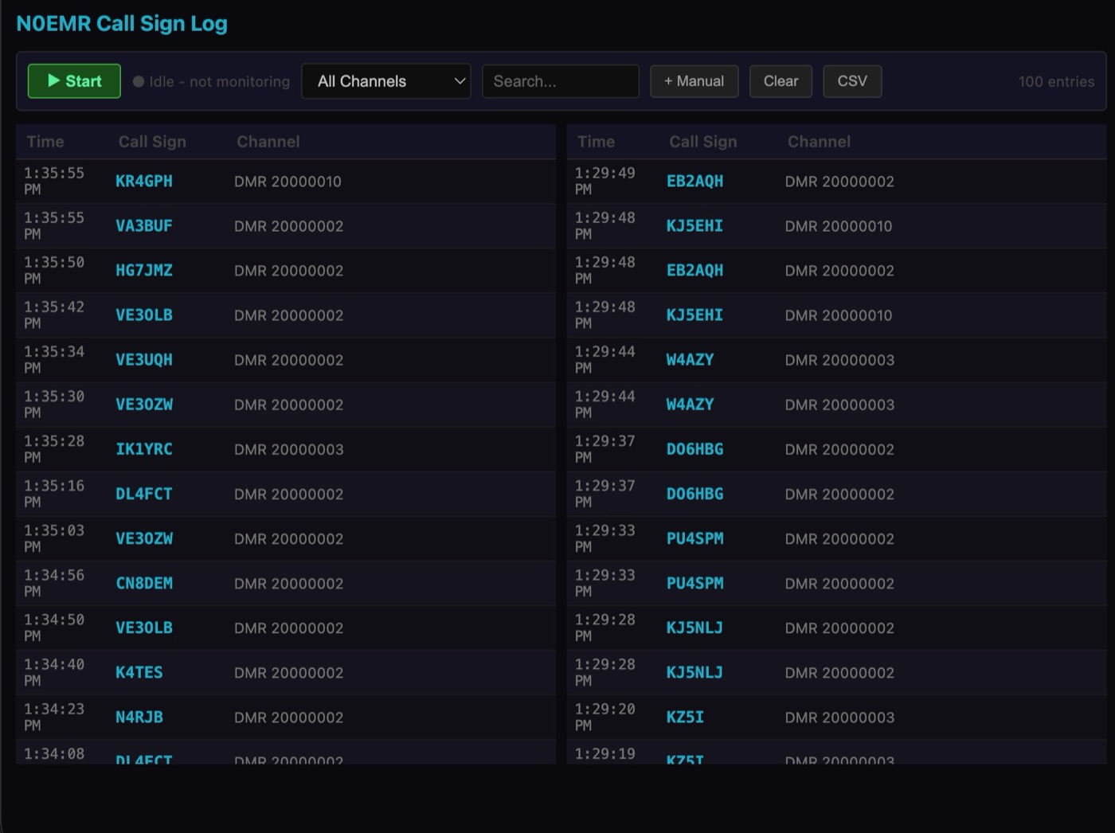Viewport: 1115px width, 833px height.
Task: Select call sign N4RJB
Action: click(x=139, y=717)
